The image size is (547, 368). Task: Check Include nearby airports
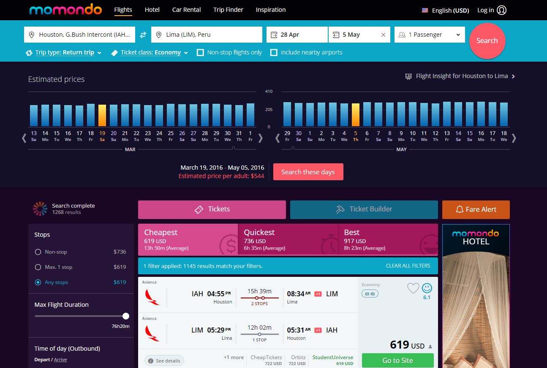(x=273, y=52)
